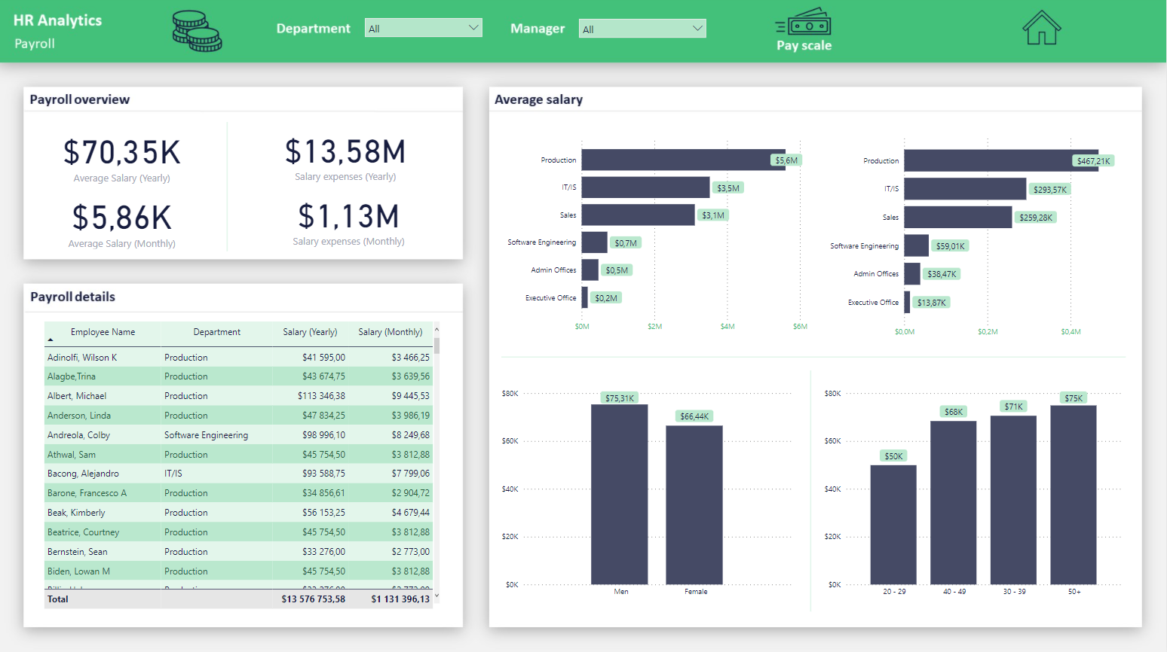Open the Department dropdown
Screen dimensions: 1167x652
click(424, 28)
